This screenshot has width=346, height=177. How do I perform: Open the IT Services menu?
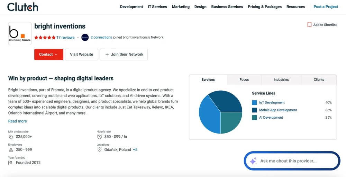click(x=157, y=7)
